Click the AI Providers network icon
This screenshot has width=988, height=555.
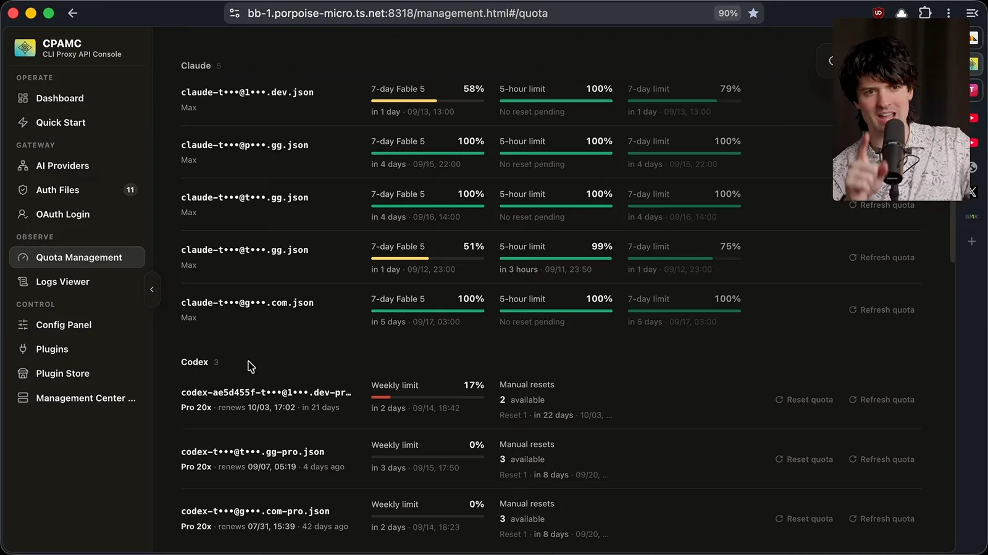coord(23,166)
